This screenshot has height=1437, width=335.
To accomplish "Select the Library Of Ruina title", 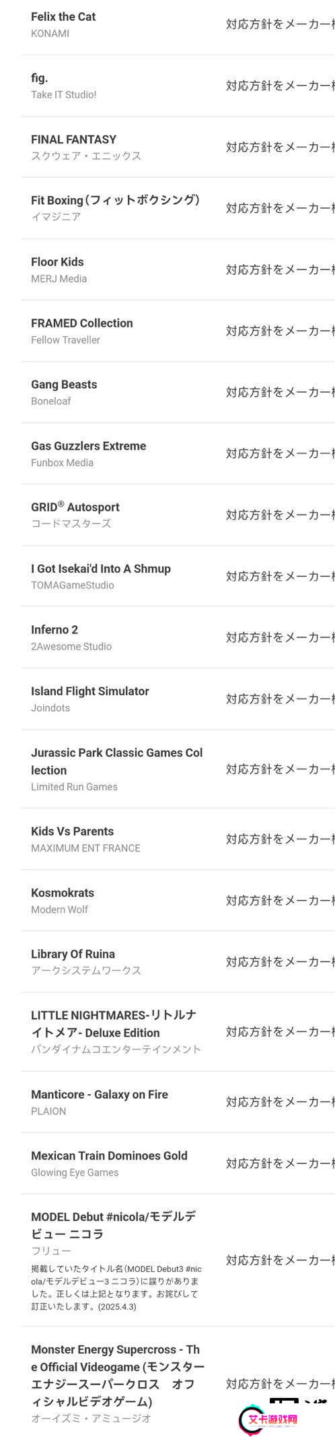I will click(73, 954).
